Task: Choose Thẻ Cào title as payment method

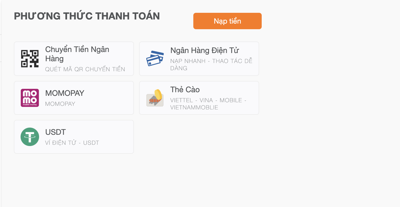Action: pyautogui.click(x=185, y=89)
